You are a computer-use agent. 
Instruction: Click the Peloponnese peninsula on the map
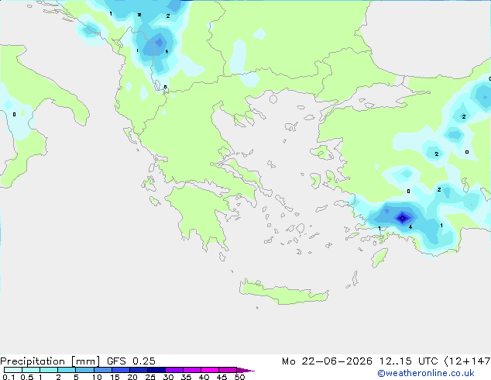(x=201, y=216)
